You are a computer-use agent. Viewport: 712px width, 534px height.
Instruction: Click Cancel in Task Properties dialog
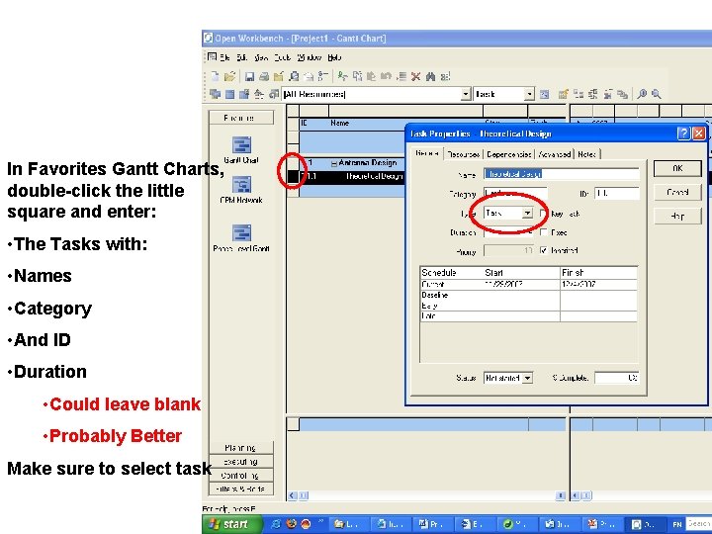tap(677, 192)
